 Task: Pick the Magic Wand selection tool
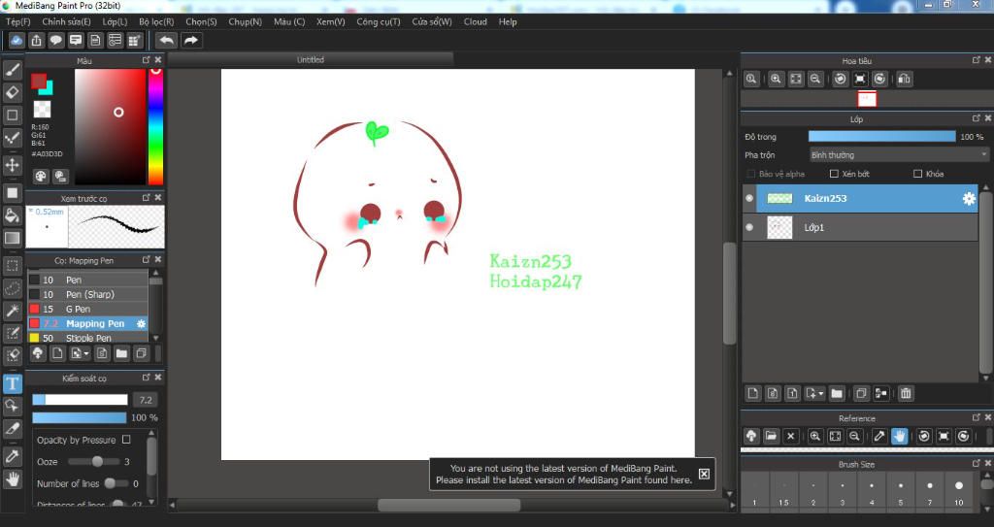(x=13, y=311)
